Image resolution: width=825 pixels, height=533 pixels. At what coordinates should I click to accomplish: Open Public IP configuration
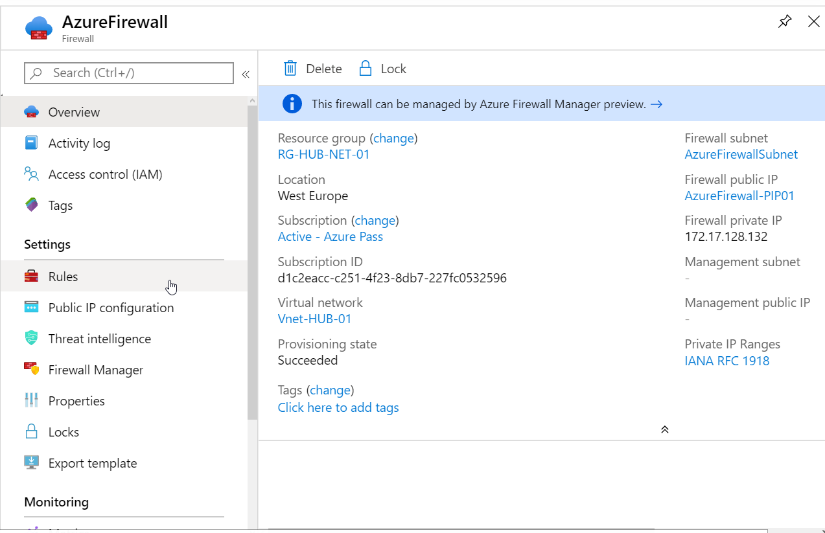point(124,308)
